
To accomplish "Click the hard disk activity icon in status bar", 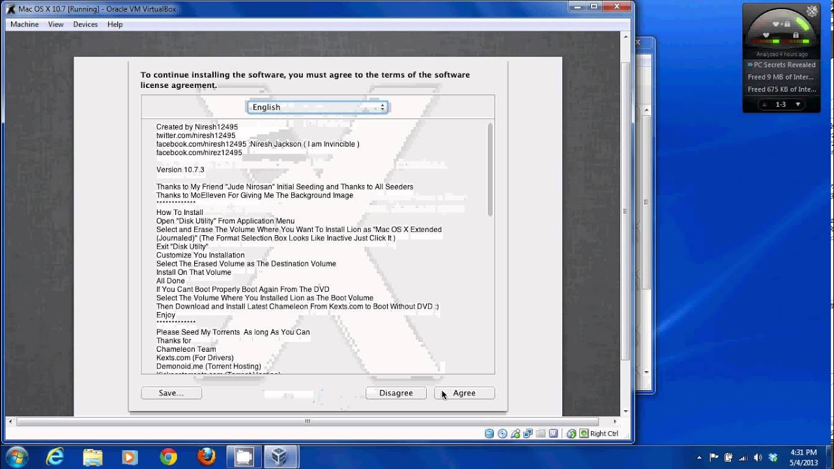I will tap(489, 434).
